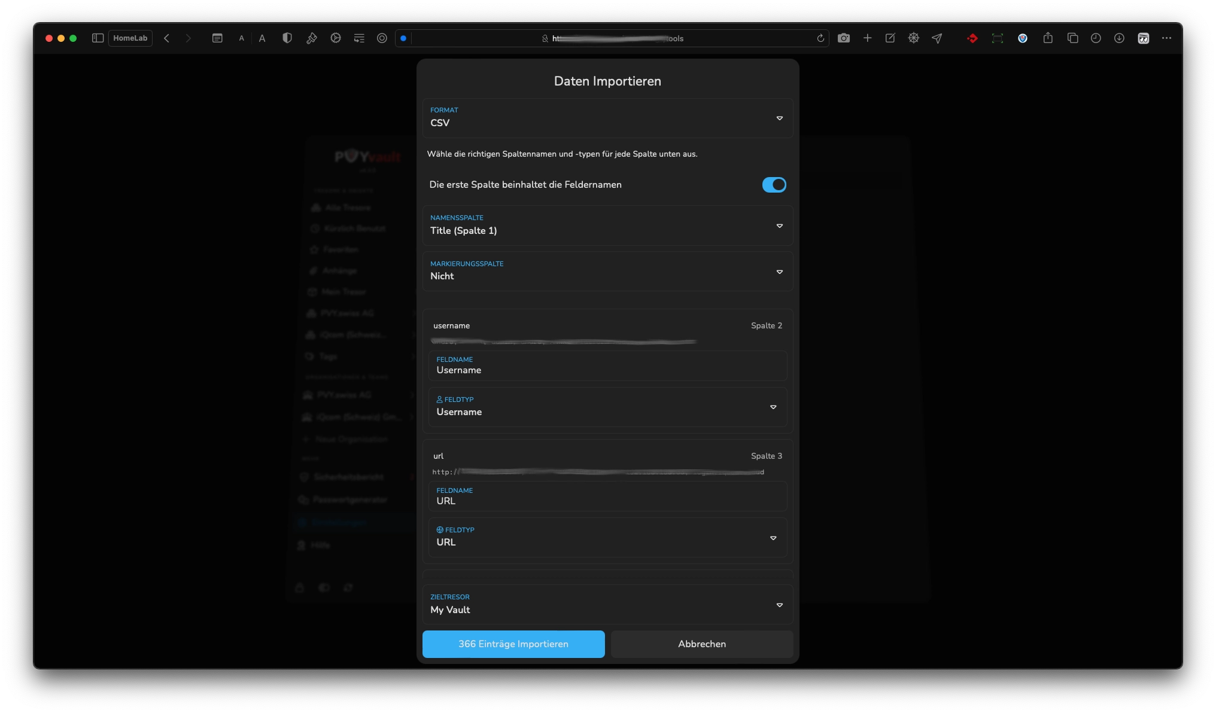Reload the page with refresh icon
Image resolution: width=1216 pixels, height=713 pixels.
pyautogui.click(x=820, y=38)
